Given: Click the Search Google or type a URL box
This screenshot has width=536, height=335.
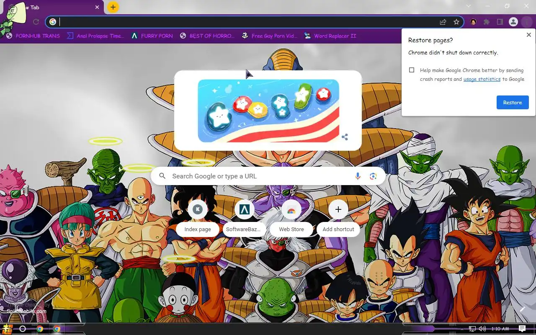Looking at the screenshot, I should tap(268, 176).
